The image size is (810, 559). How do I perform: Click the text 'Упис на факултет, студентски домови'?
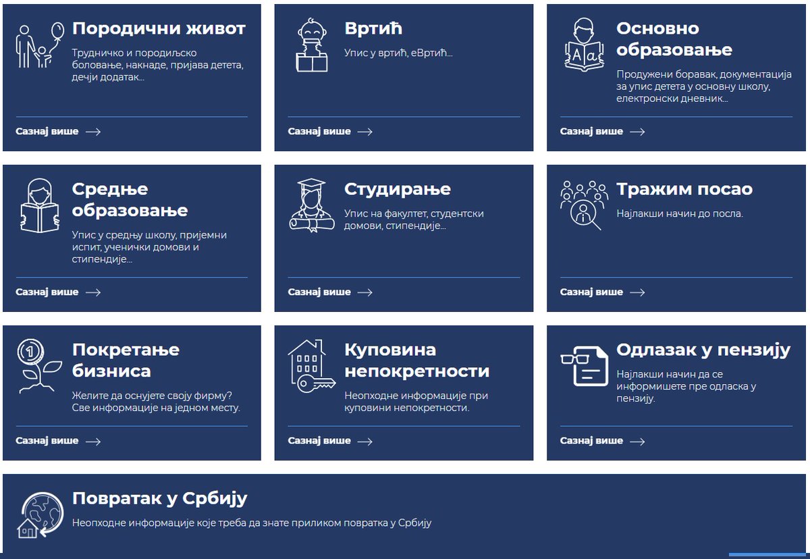pos(414,219)
